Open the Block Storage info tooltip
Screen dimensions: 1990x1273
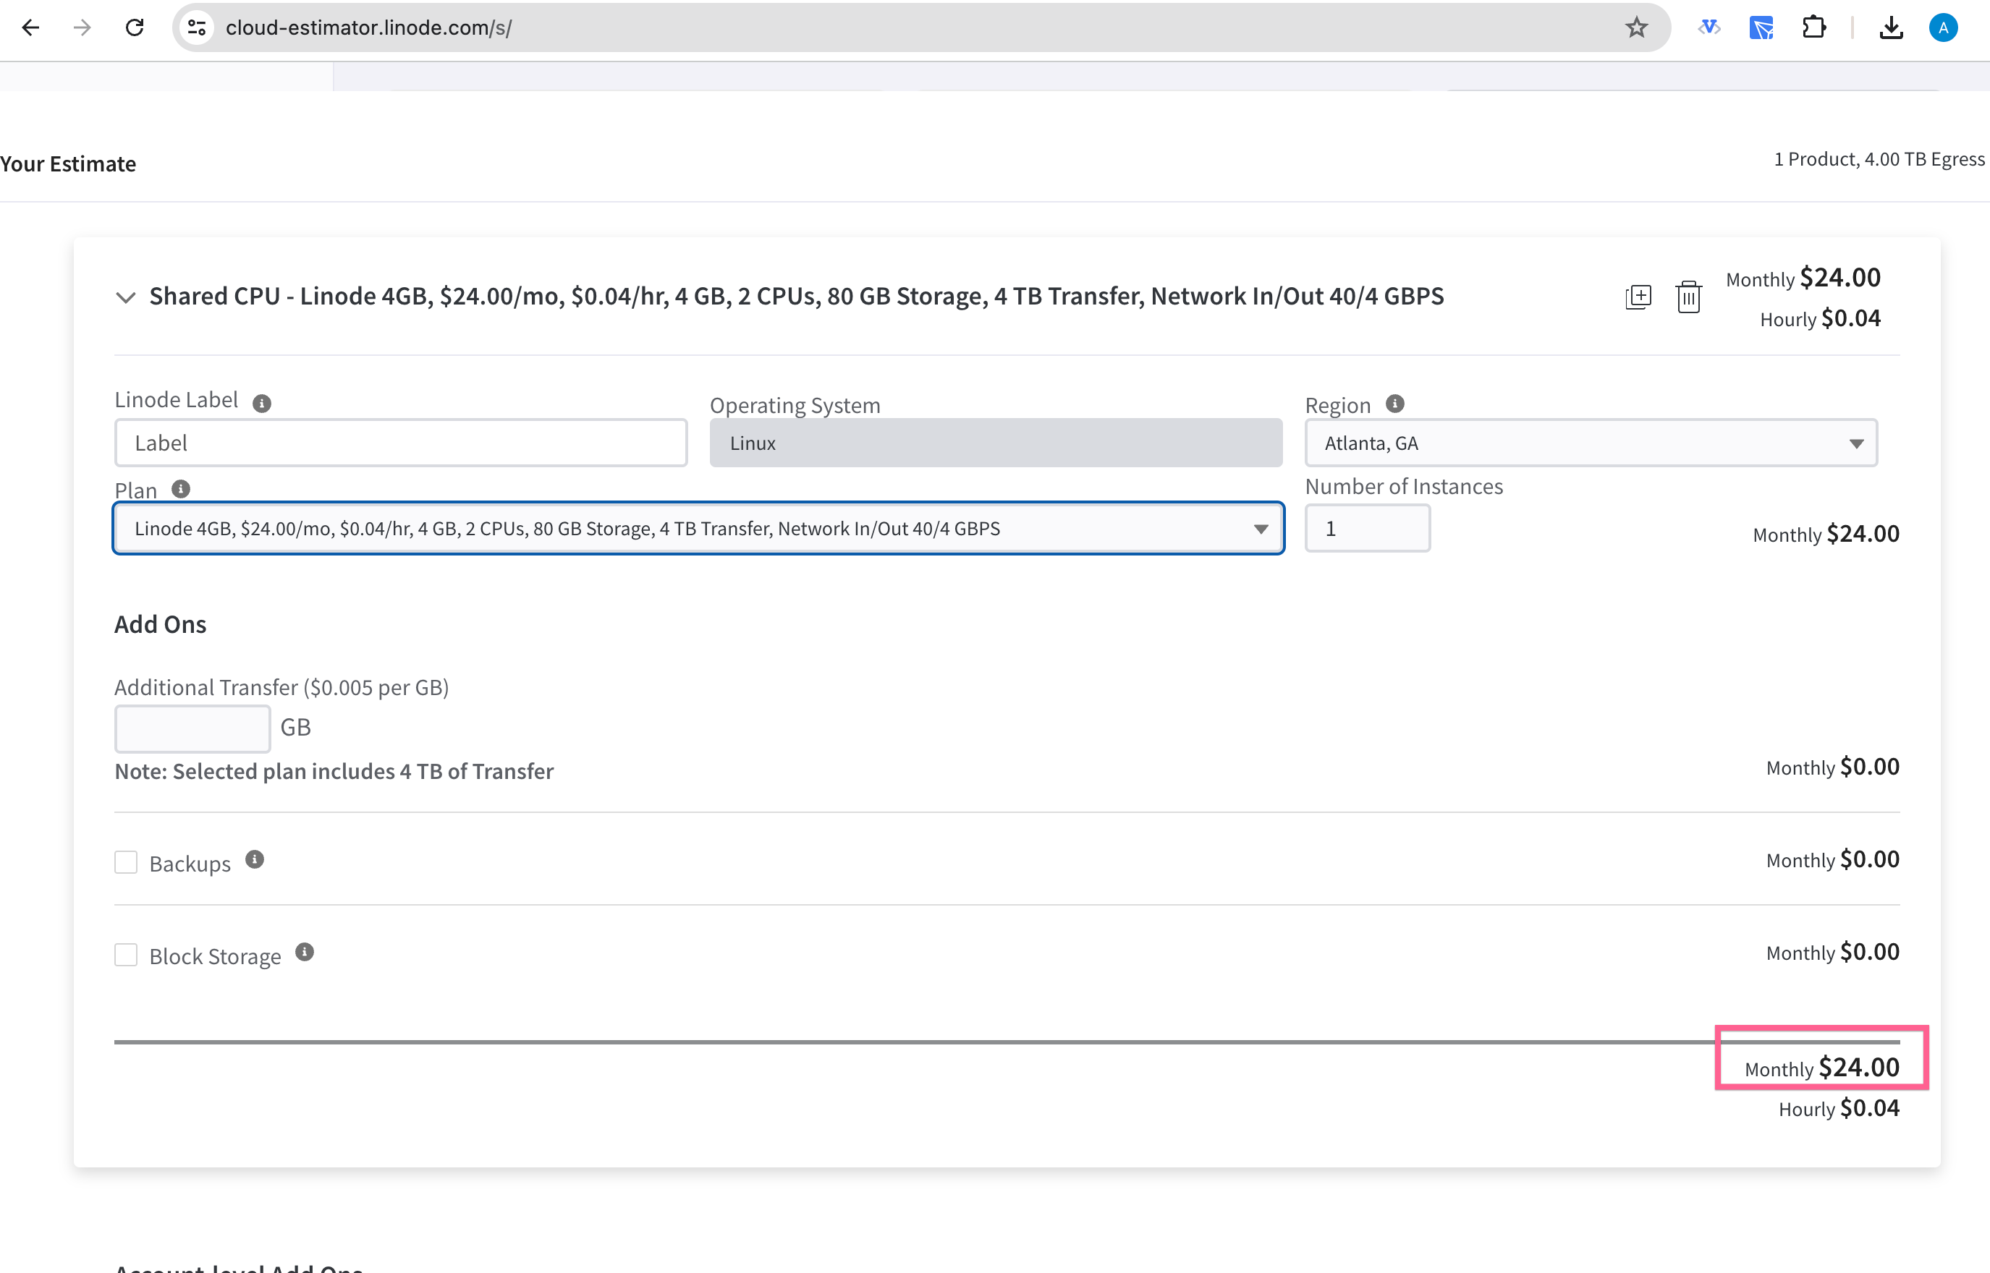[x=305, y=951]
